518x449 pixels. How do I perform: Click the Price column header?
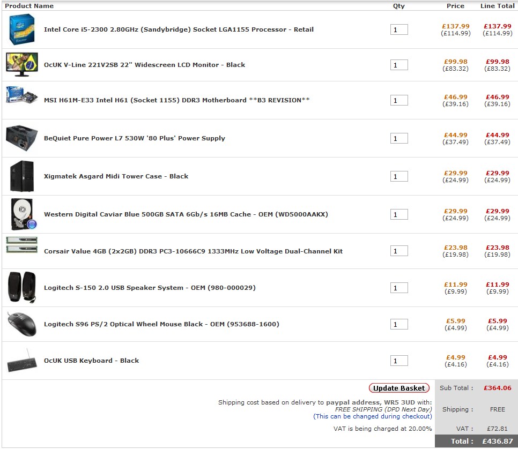(456, 6)
